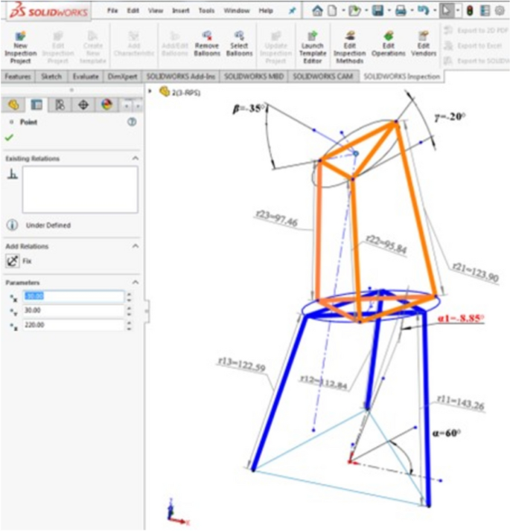Open the FeatureManager design tree tab
Viewport: 510px width, 531px height.
click(13, 105)
